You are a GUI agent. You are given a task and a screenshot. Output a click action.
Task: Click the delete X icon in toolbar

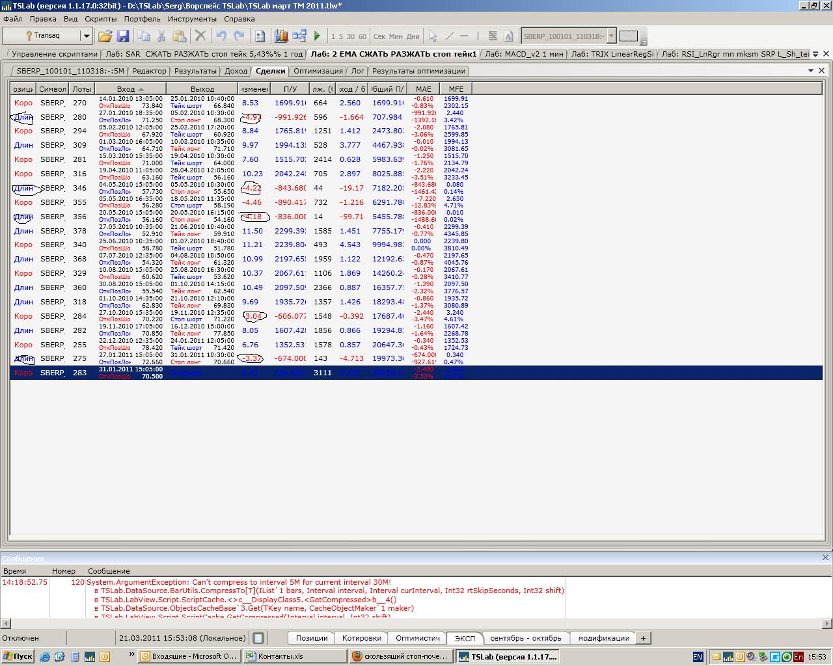click(200, 36)
